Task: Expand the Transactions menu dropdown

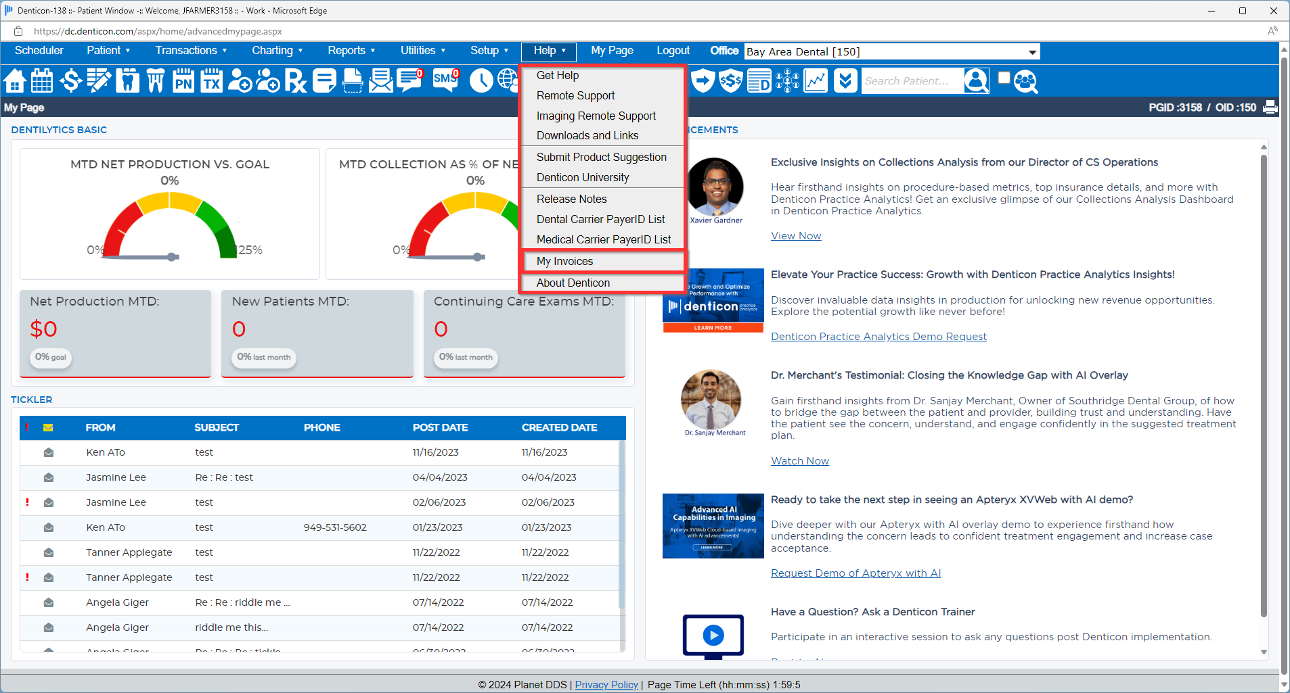Action: tap(191, 51)
